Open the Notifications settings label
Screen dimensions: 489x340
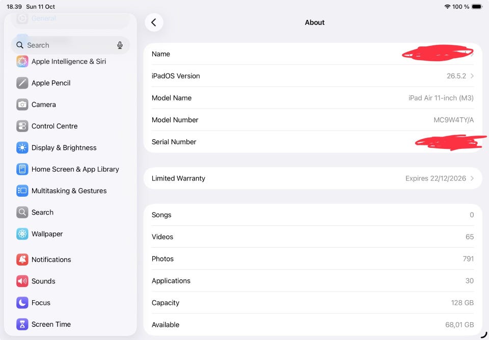tap(51, 259)
